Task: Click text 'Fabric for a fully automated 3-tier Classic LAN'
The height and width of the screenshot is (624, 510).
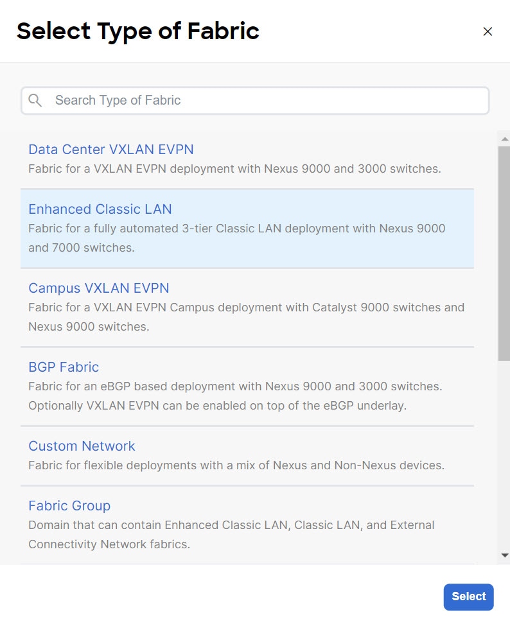Action: (x=155, y=229)
